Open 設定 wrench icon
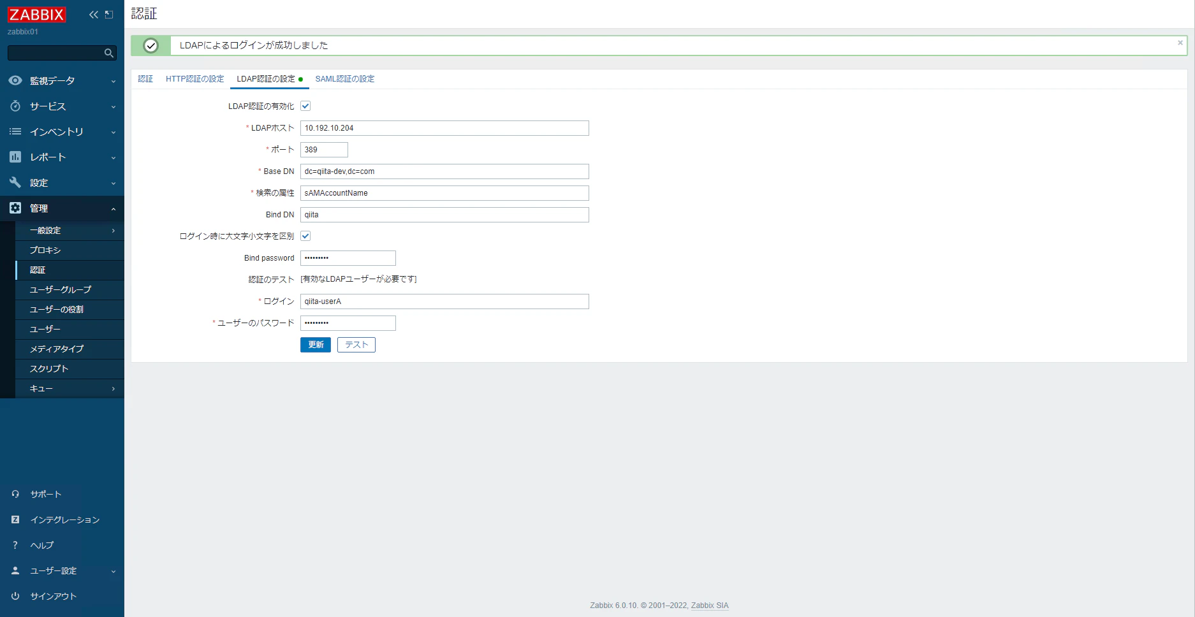The image size is (1195, 617). (x=15, y=182)
